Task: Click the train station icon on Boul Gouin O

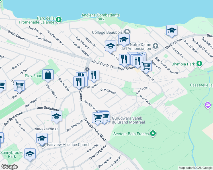Action: coord(87,69)
